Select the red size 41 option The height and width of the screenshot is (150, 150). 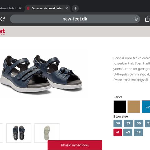point(118,132)
